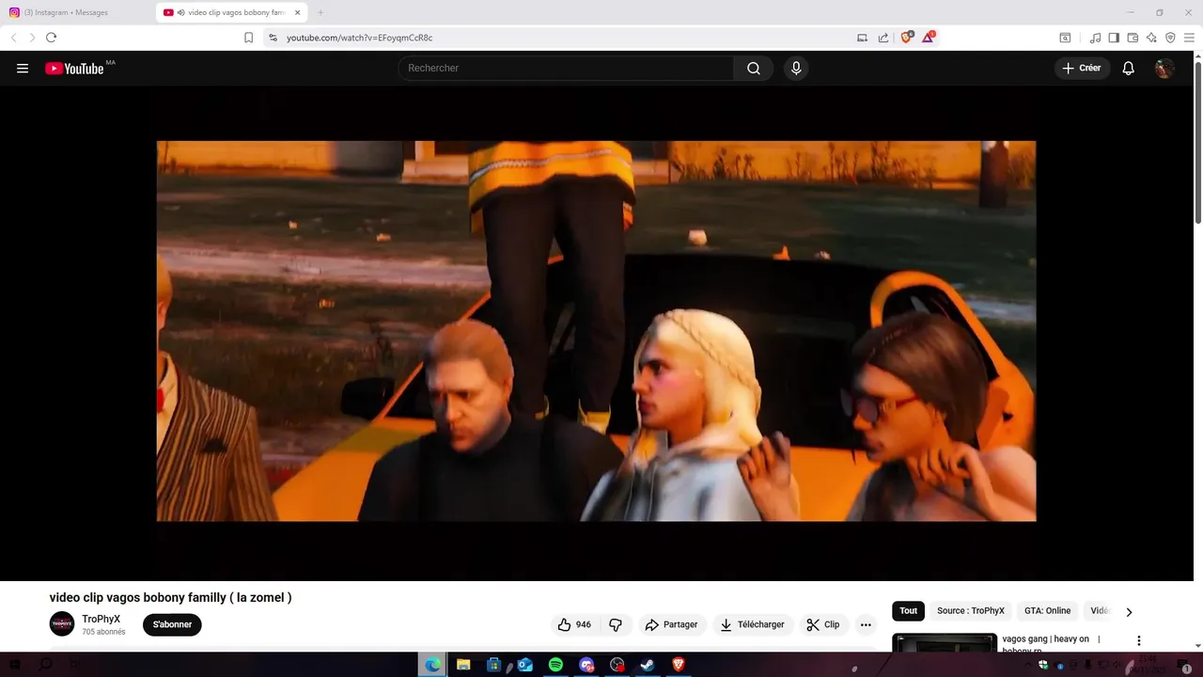1203x677 pixels.
Task: Open the Créer create button
Action: tap(1082, 69)
